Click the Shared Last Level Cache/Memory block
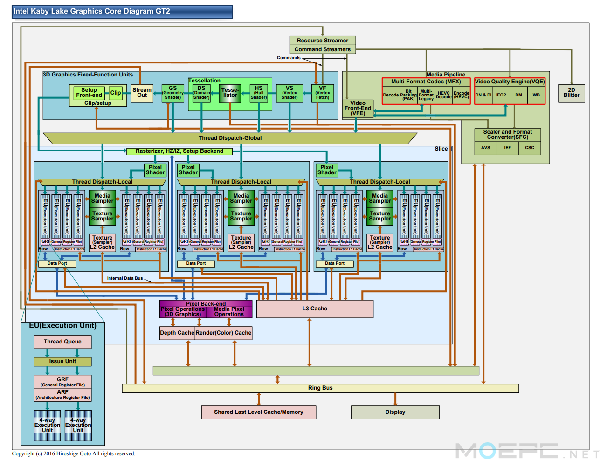Image resolution: width=607 pixels, height=467 pixels. pos(259,412)
